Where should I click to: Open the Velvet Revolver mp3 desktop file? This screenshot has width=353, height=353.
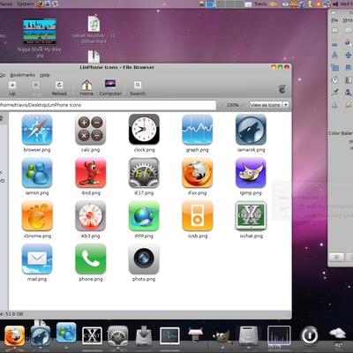pos(94,29)
